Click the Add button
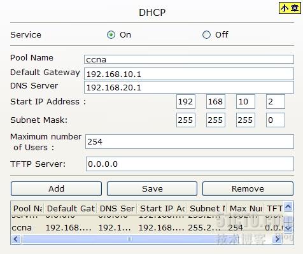 coord(56,188)
